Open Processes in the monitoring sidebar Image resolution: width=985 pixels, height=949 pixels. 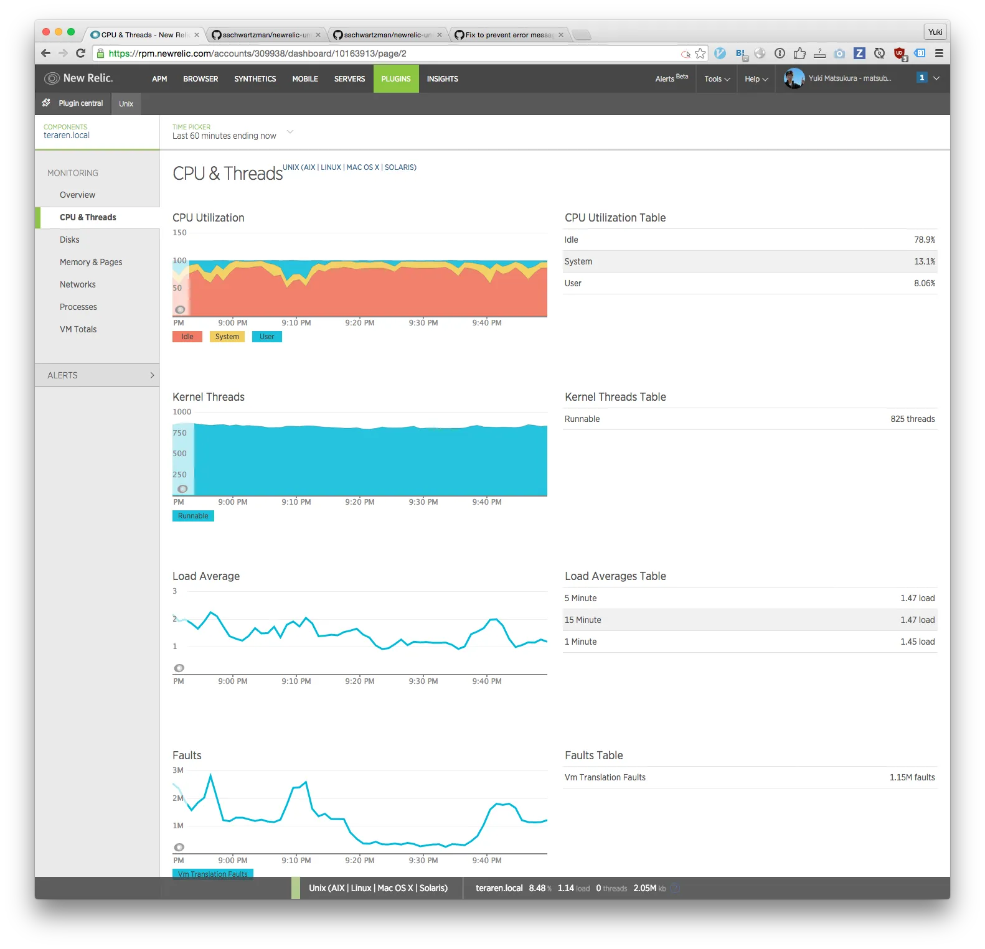pyautogui.click(x=78, y=307)
